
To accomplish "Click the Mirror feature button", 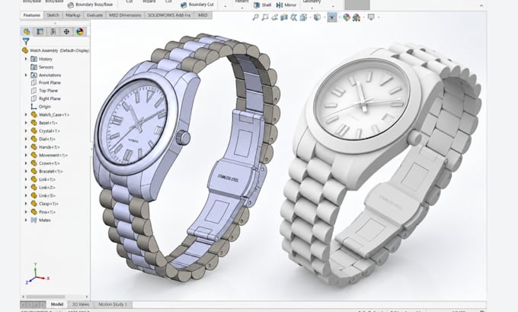I will click(x=286, y=5).
